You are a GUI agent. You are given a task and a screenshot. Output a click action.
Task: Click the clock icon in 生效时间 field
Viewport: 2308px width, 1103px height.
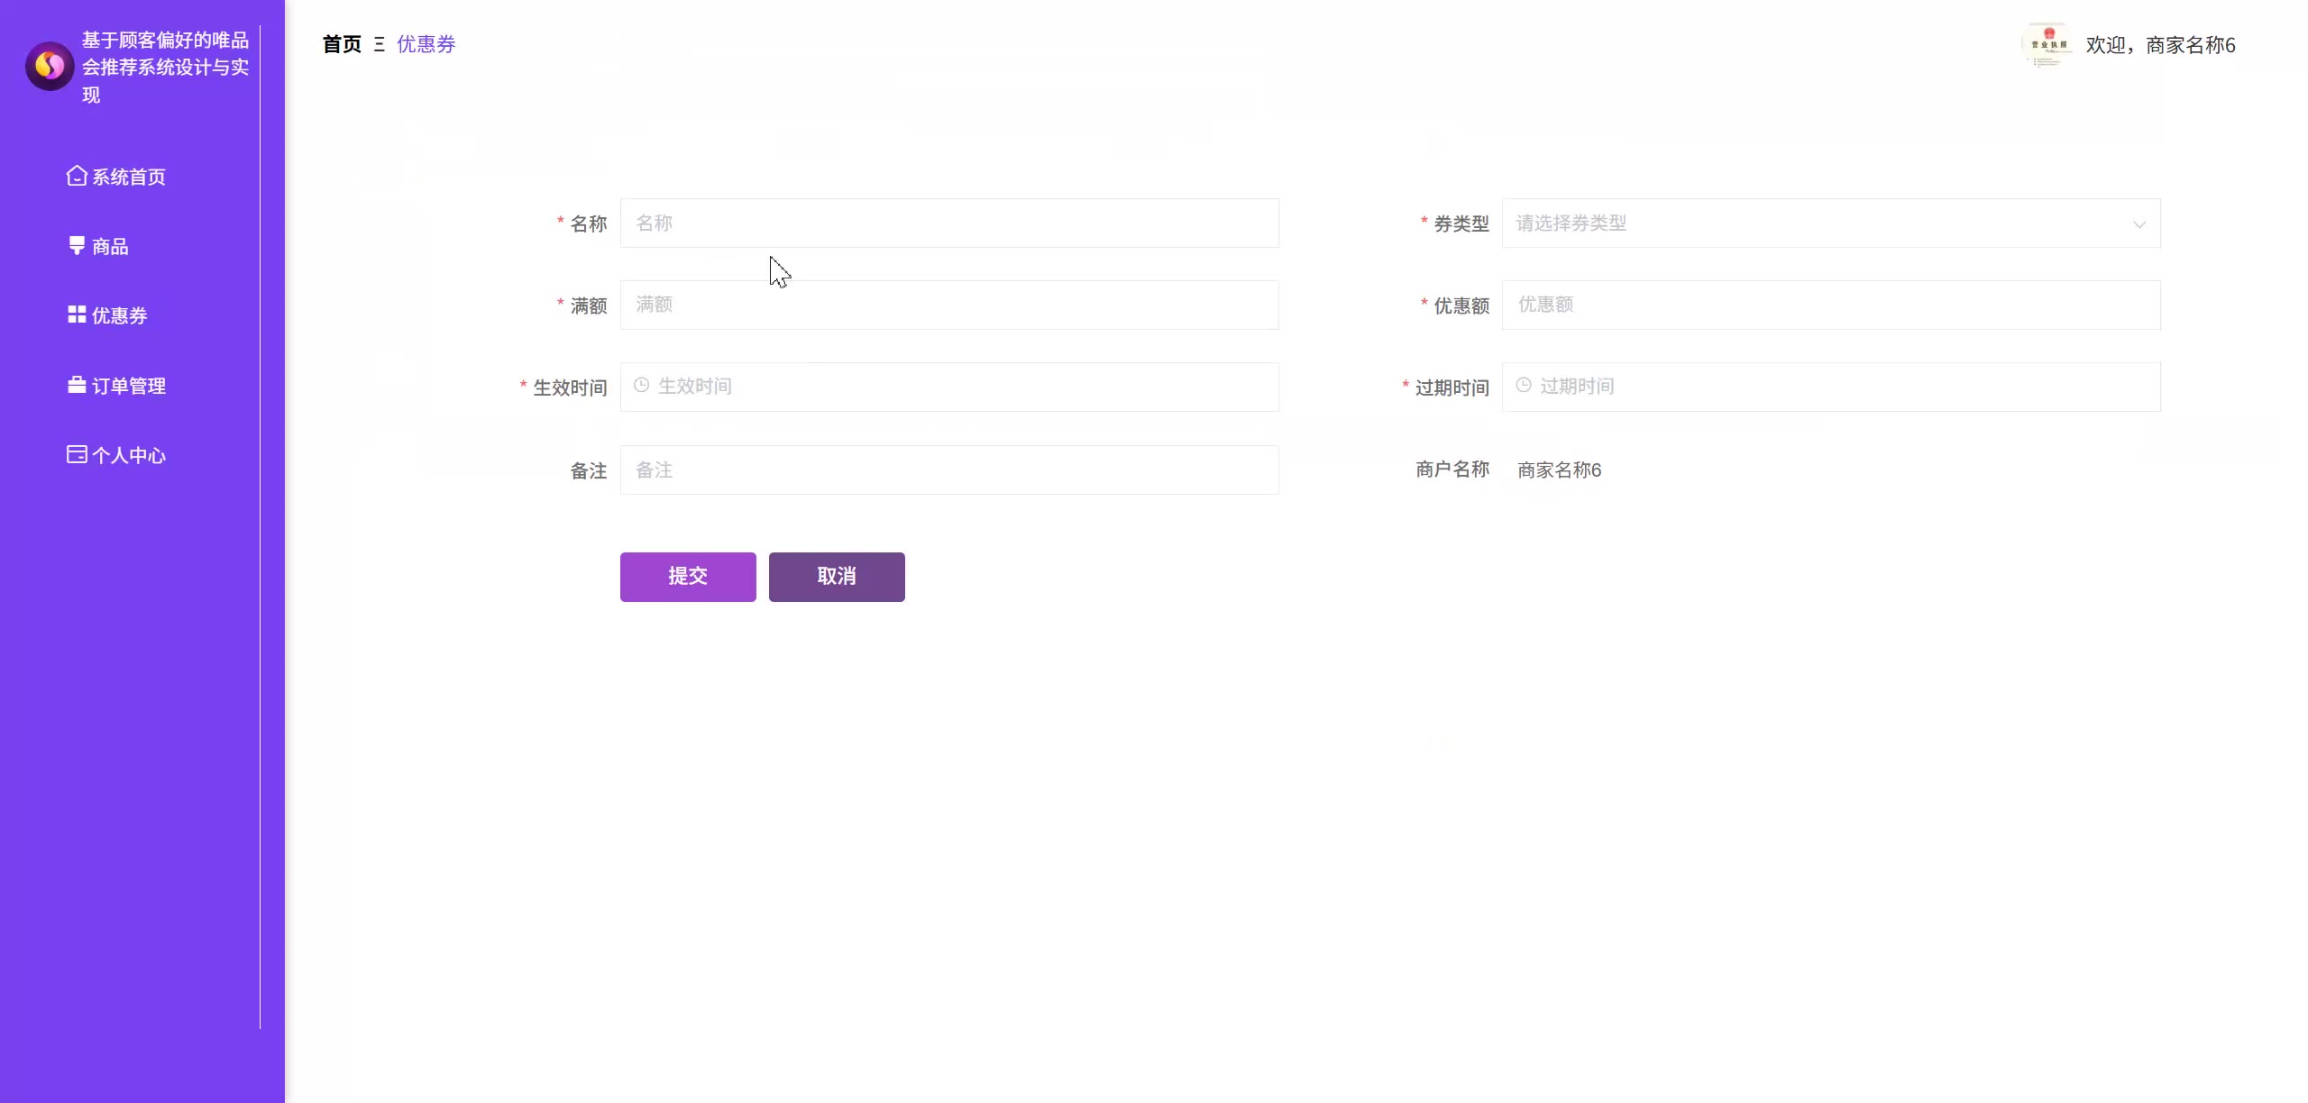(x=641, y=386)
